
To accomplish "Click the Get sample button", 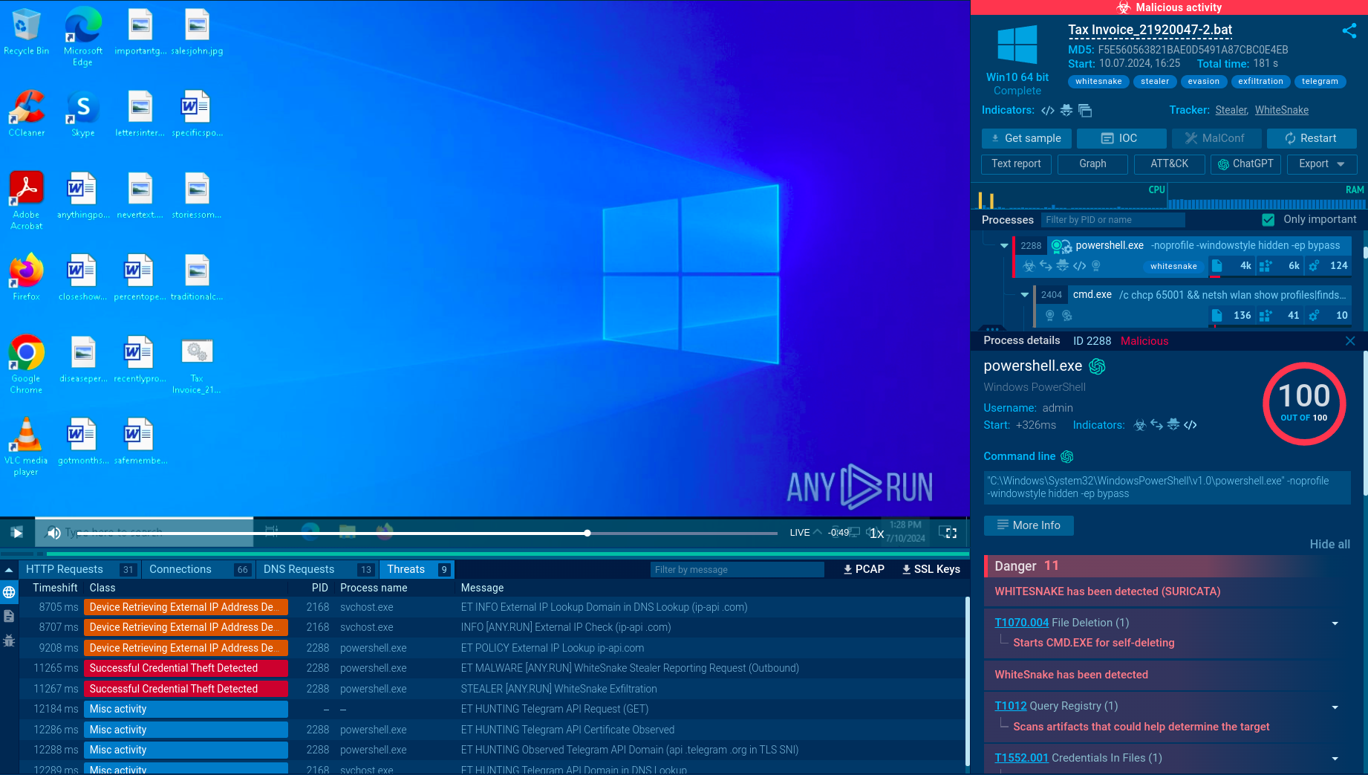I will (x=1026, y=138).
